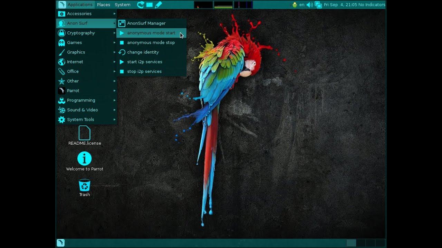The height and width of the screenshot is (248, 442).
Task: Click the memory usage monitor graph
Action: point(223,5)
